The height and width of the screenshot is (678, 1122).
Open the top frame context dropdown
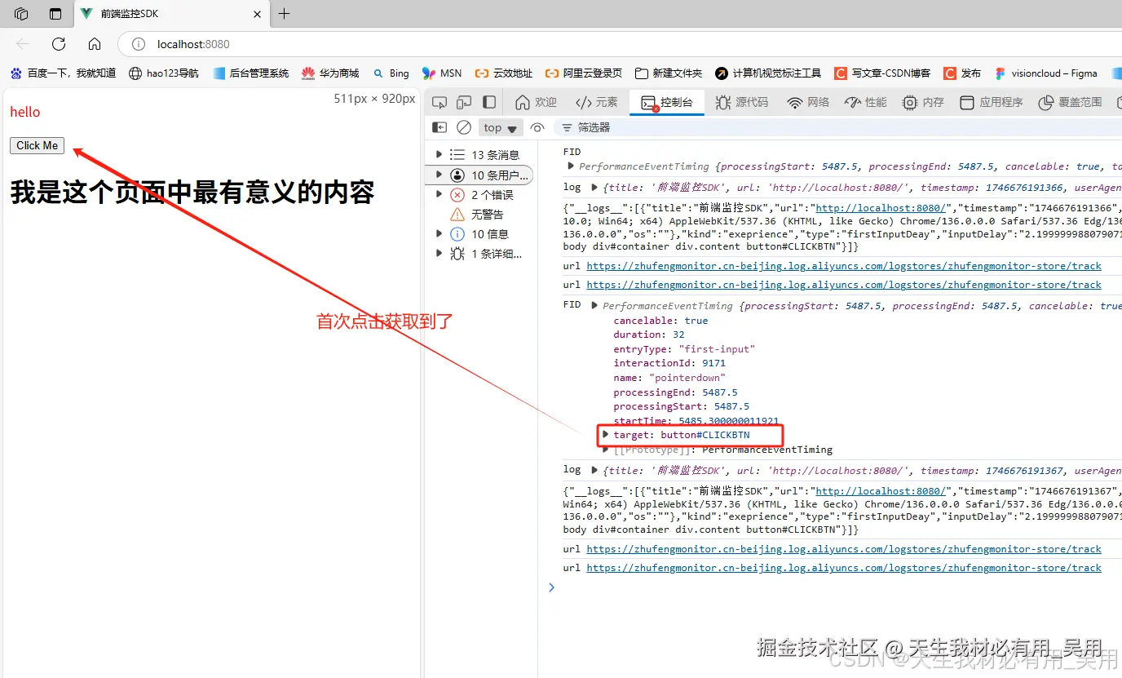click(x=500, y=127)
